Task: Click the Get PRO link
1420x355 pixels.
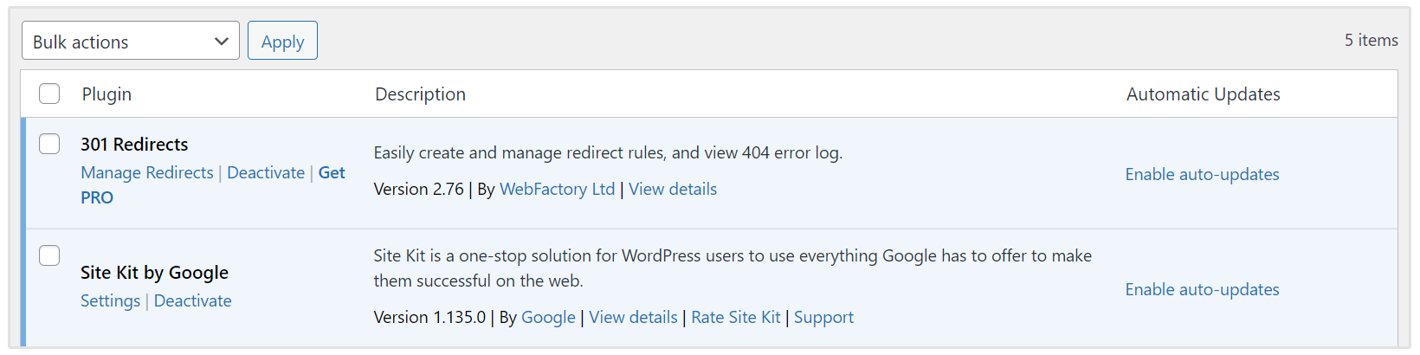Action: click(331, 173)
